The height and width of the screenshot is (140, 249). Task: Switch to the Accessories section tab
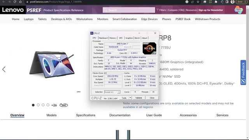point(188,115)
